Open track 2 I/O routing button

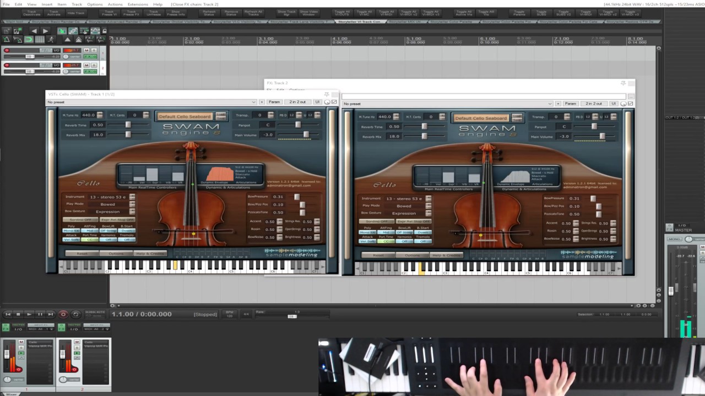[56, 65]
